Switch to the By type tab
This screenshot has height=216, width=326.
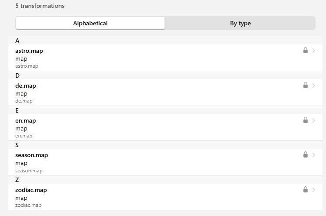click(240, 23)
